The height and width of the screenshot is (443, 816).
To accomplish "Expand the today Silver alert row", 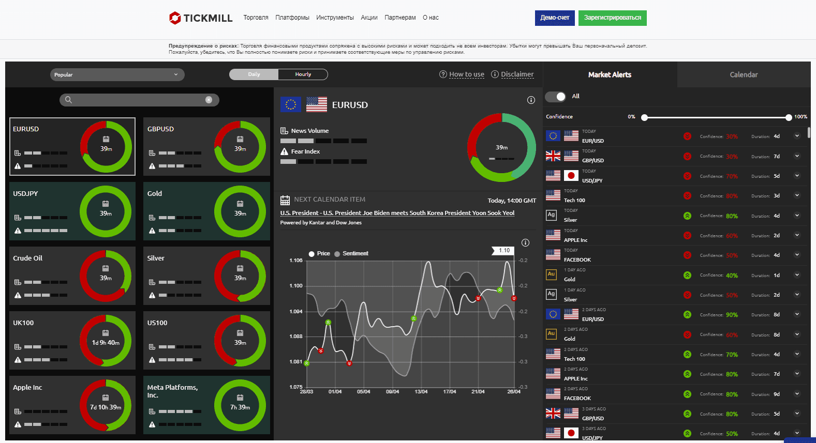I will click(x=797, y=215).
